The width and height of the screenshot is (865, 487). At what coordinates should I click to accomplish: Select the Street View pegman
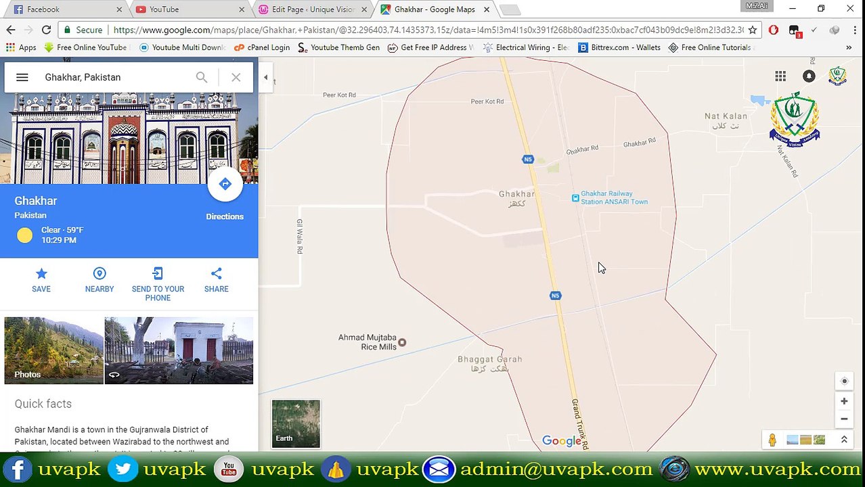click(x=772, y=440)
